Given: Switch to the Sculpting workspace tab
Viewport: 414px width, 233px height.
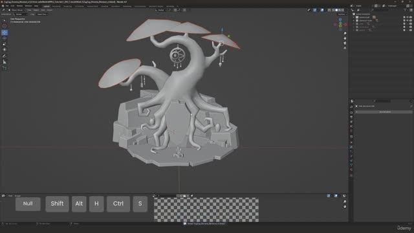Looking at the screenshot, I should [67, 6].
